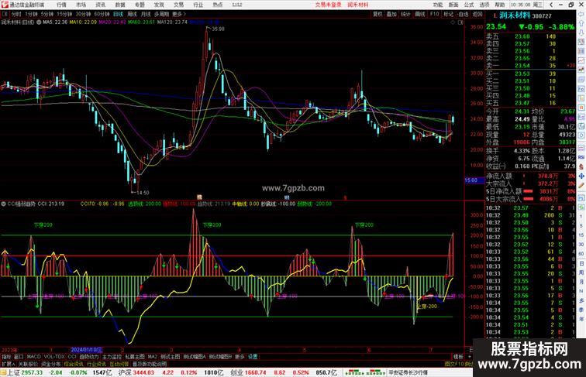Click sidebar shortcut 15 minute period
Viewport: 586px width, 377px height.
pyautogui.click(x=581, y=235)
